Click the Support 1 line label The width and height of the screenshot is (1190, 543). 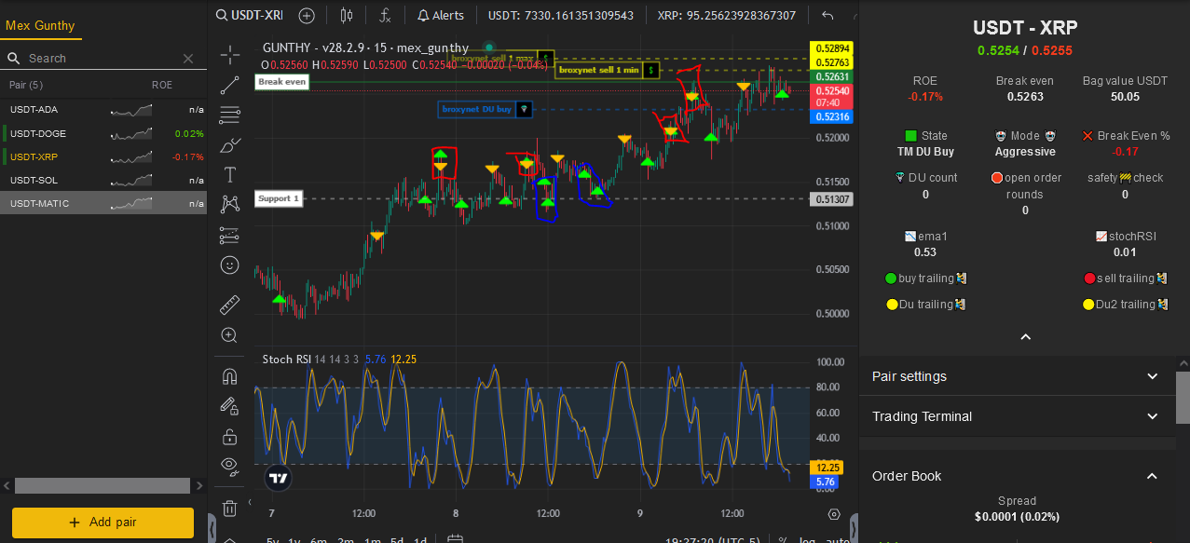[x=279, y=198]
